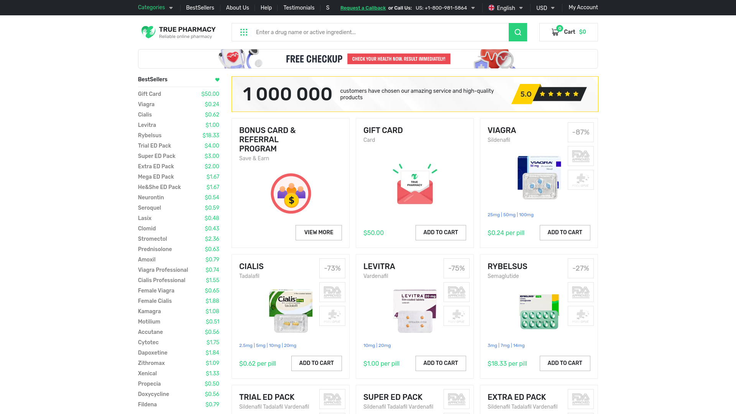Image resolution: width=736 pixels, height=414 pixels.
Task: Click the Request a Callback link
Action: pos(363,8)
